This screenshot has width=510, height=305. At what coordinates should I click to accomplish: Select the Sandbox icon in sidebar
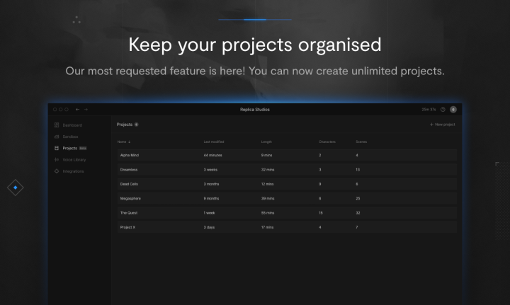tap(57, 137)
